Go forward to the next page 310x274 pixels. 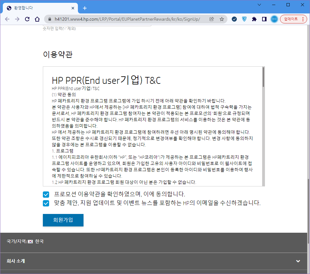[x=17, y=19]
